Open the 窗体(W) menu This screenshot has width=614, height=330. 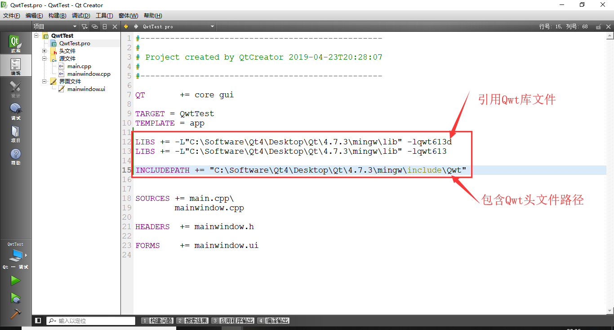pos(129,16)
